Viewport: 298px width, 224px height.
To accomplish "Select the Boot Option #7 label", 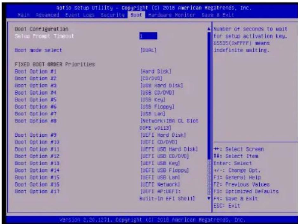I will pos(36,114).
